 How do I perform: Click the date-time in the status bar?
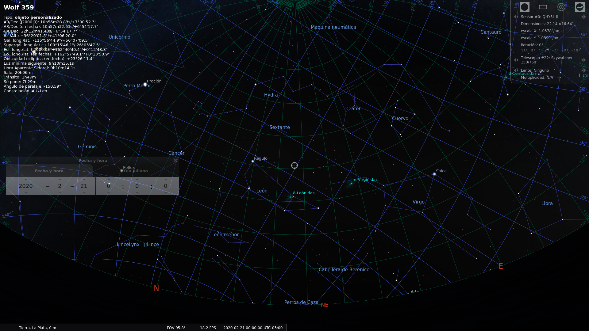[253, 328]
